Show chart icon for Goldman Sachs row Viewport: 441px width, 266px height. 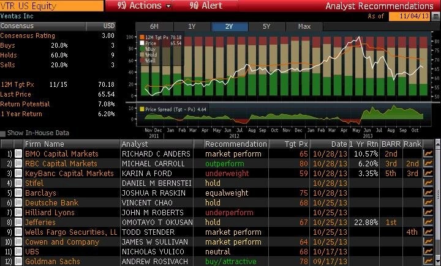tap(428, 261)
